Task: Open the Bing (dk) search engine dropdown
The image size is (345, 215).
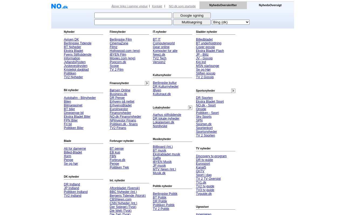Action: pos(230,22)
